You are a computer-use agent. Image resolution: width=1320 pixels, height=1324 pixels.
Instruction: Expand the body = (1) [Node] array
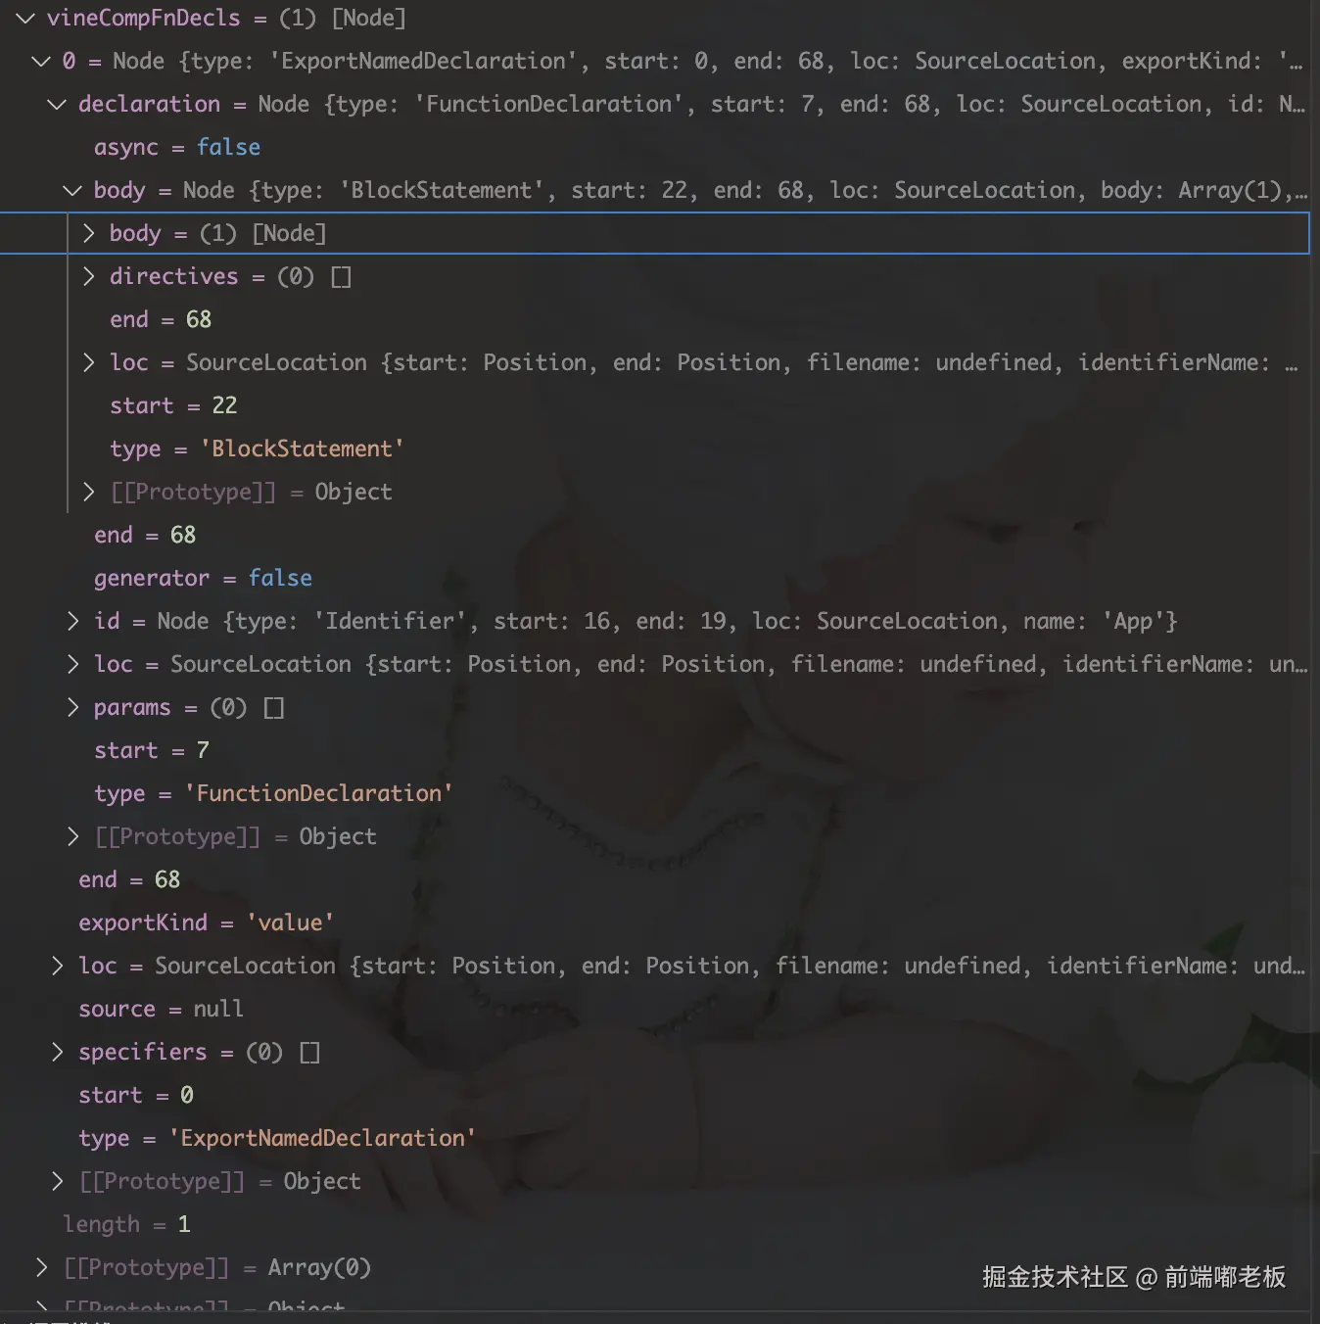point(88,233)
